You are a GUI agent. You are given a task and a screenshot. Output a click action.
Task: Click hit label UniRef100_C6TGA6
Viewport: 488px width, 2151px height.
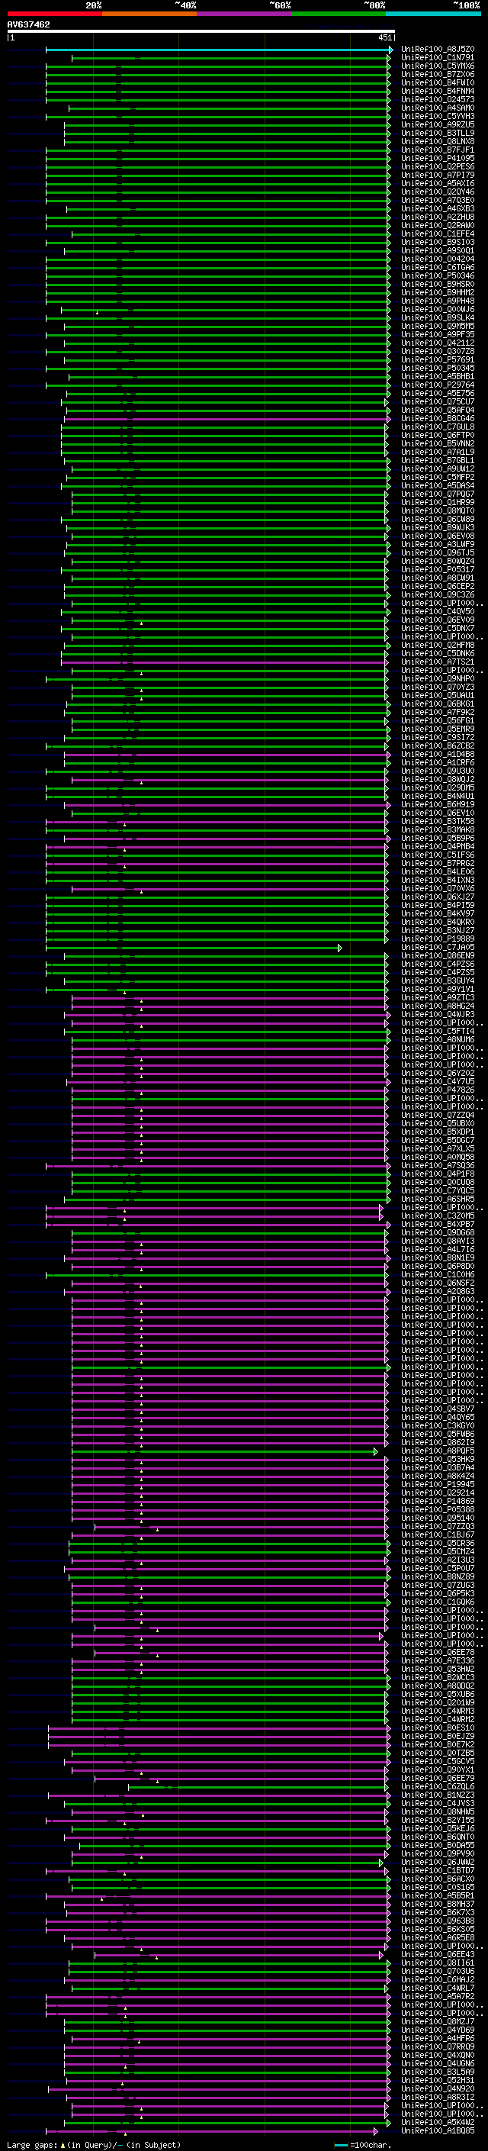438,267
